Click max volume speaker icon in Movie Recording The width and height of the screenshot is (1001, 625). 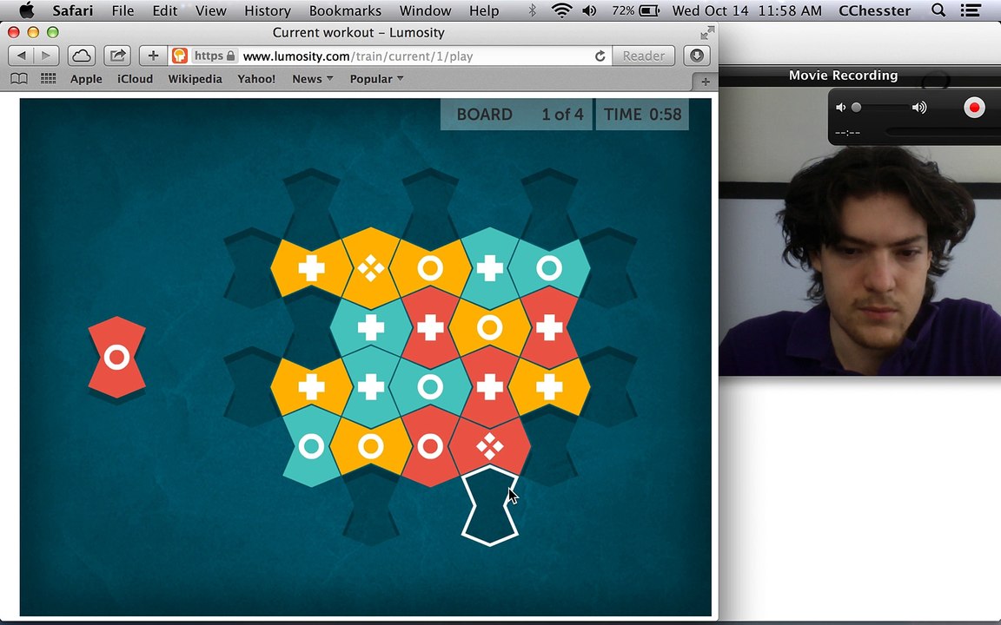point(918,107)
